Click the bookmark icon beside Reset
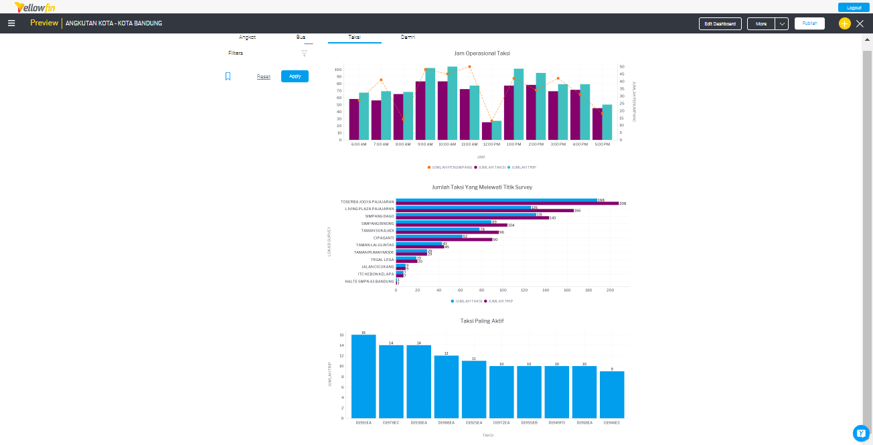 point(228,76)
